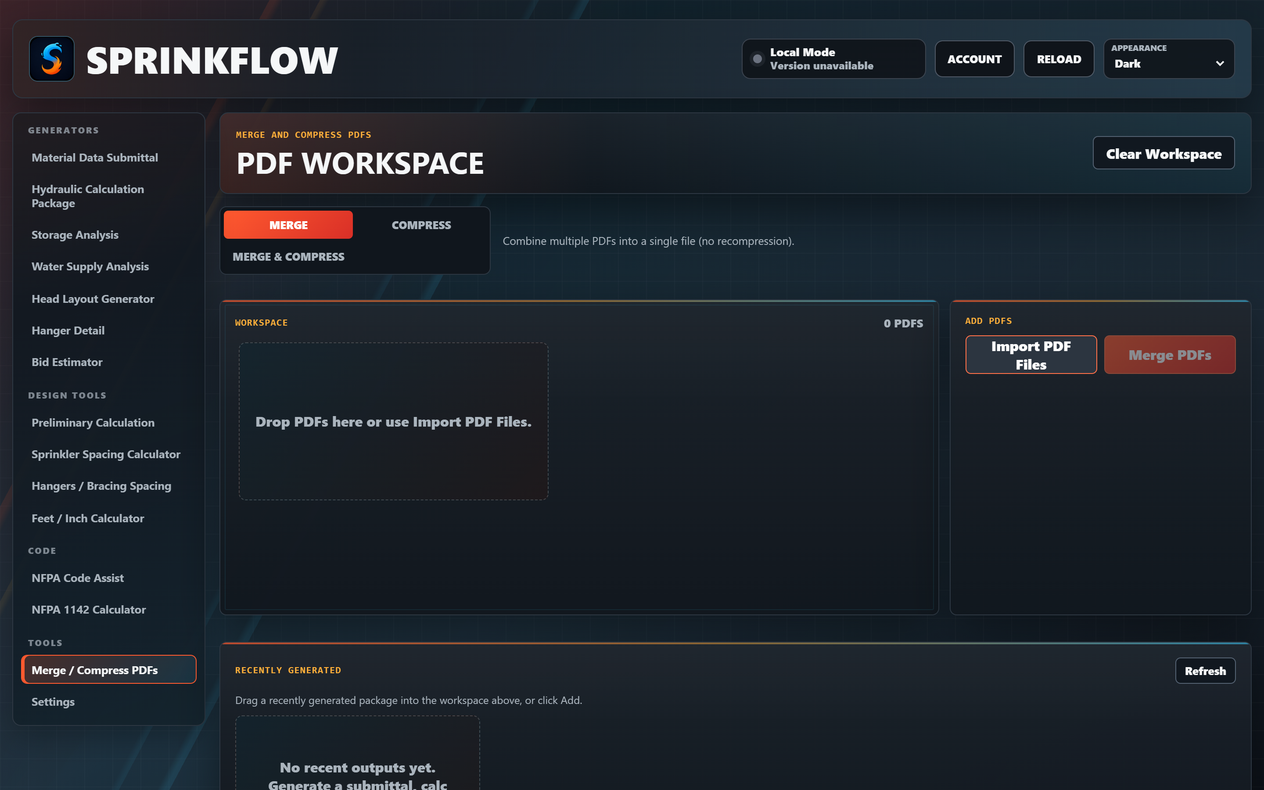
Task: Click the 'Combine multiple PDFs' description text
Action: tap(648, 241)
